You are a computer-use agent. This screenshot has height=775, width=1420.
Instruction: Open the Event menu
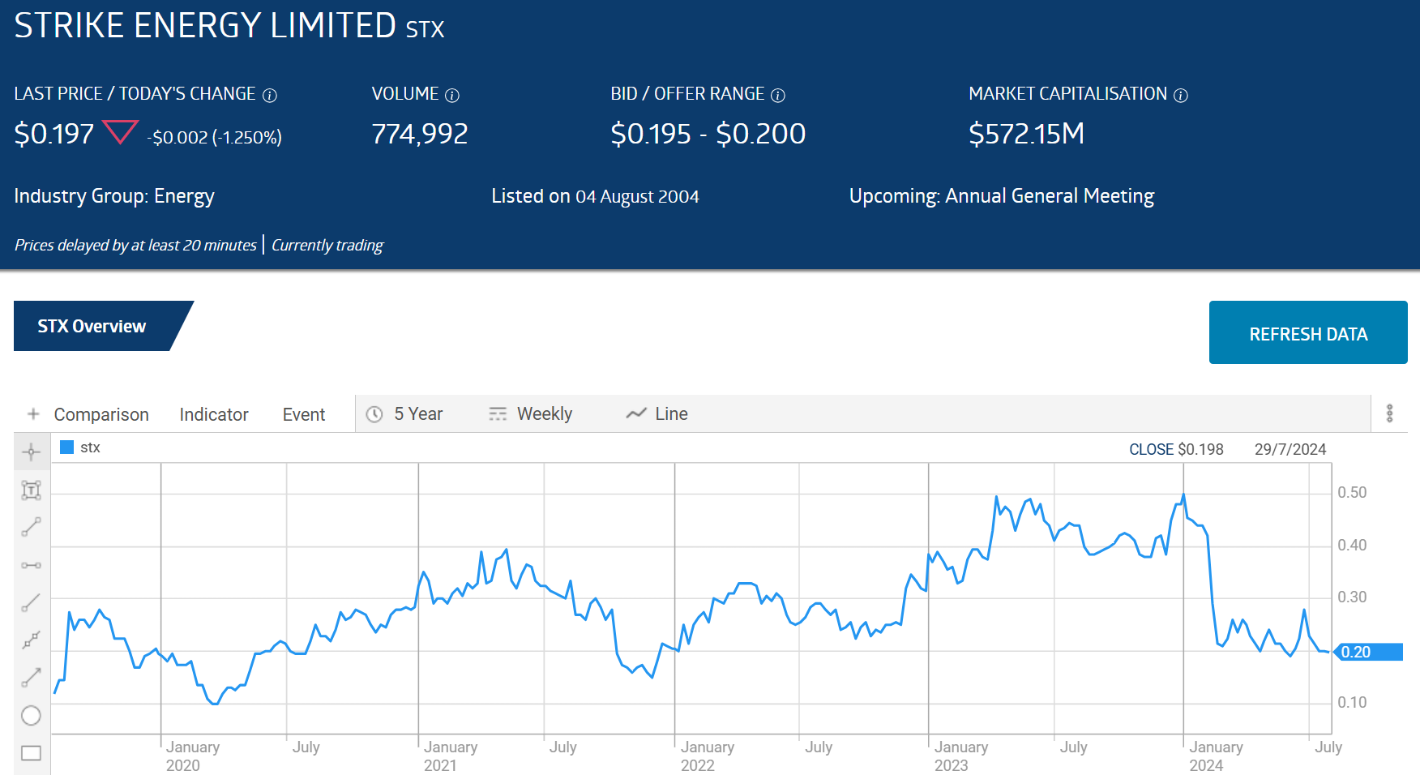[x=304, y=414]
